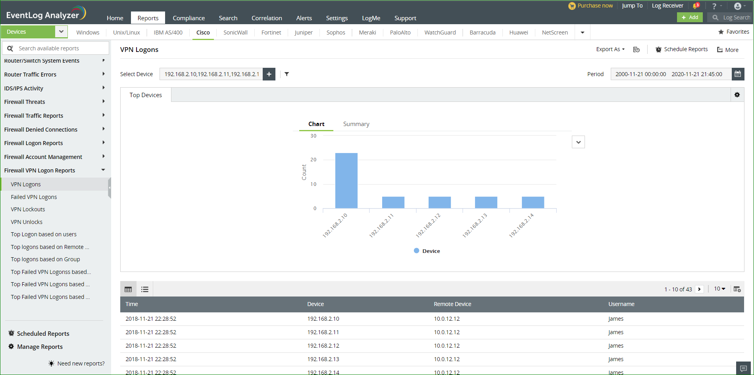754x375 pixels.
Task: Select the grid view icon above the table
Action: pos(128,289)
